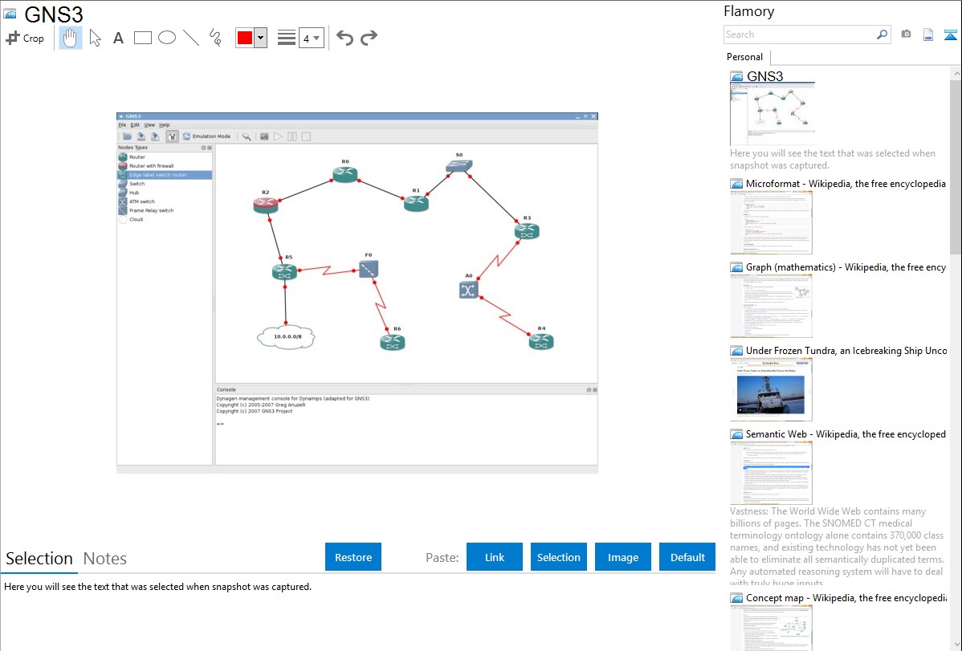The width and height of the screenshot is (962, 651).
Task: Select the straight line tool
Action: click(191, 38)
